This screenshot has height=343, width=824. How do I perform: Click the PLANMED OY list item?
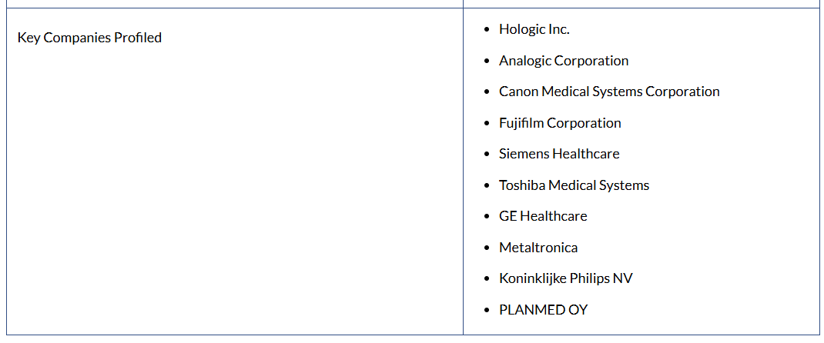pos(543,310)
